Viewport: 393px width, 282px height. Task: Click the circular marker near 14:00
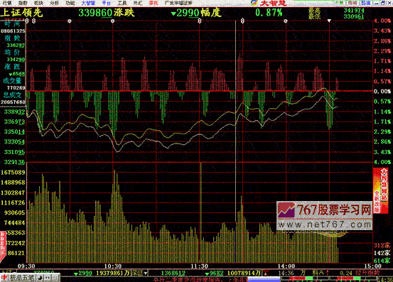[286, 21]
